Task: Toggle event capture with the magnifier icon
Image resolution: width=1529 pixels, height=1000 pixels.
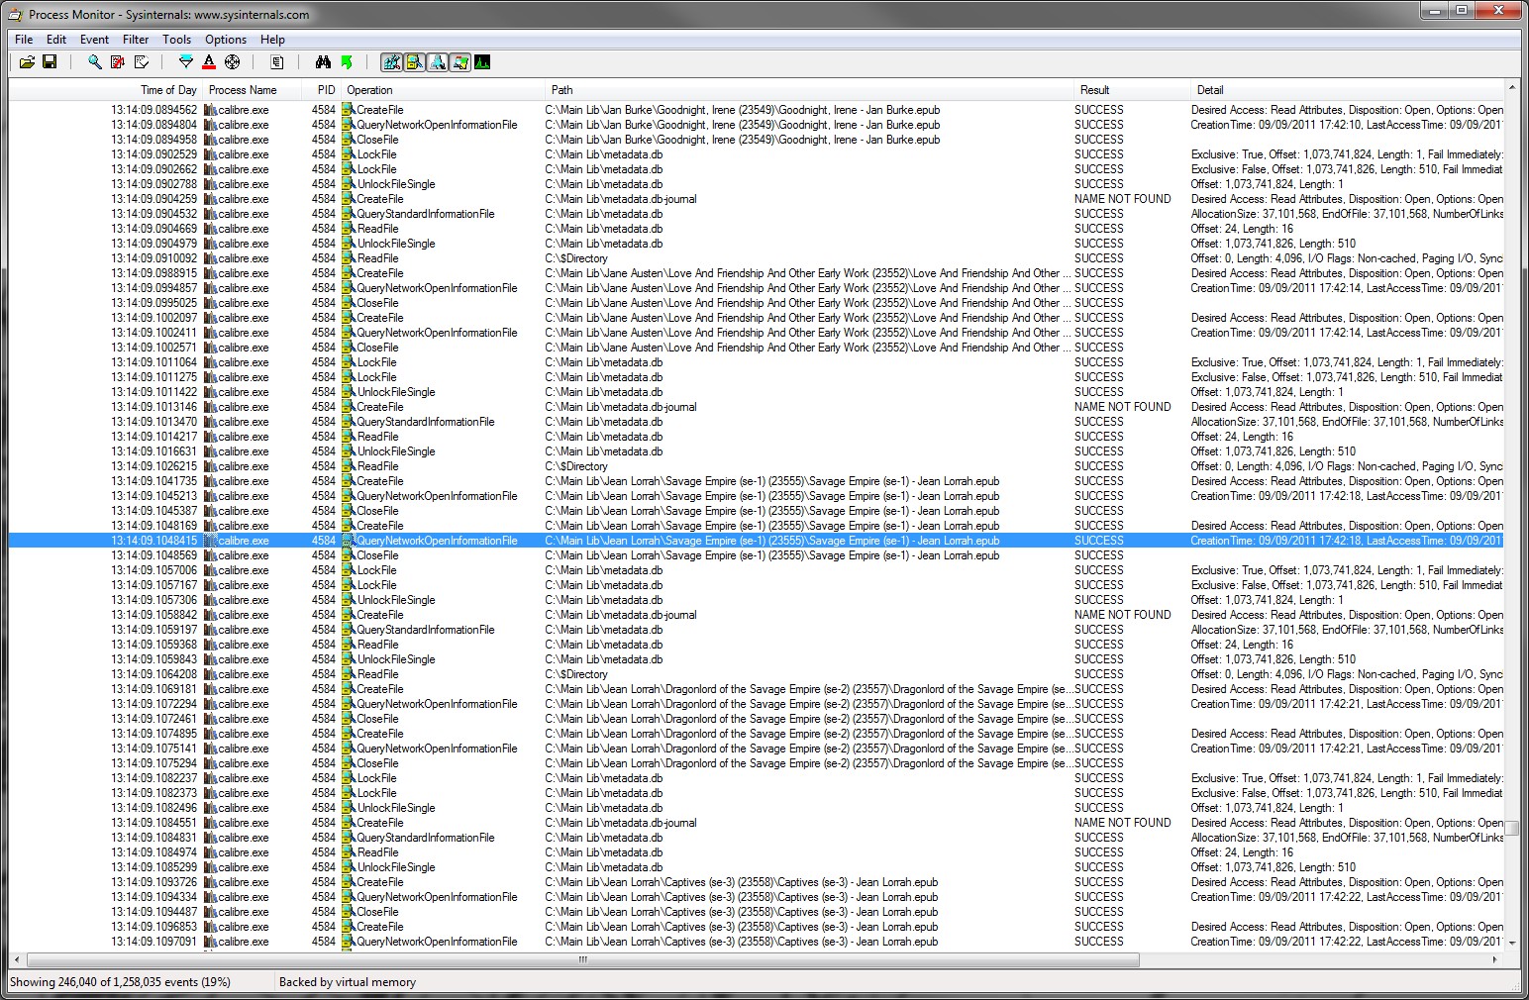Action: point(95,62)
